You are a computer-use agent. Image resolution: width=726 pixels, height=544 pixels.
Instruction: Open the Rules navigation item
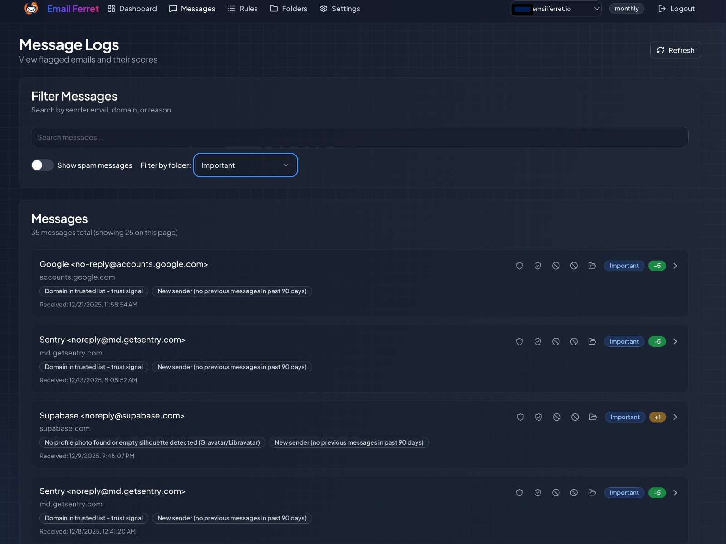tap(243, 9)
